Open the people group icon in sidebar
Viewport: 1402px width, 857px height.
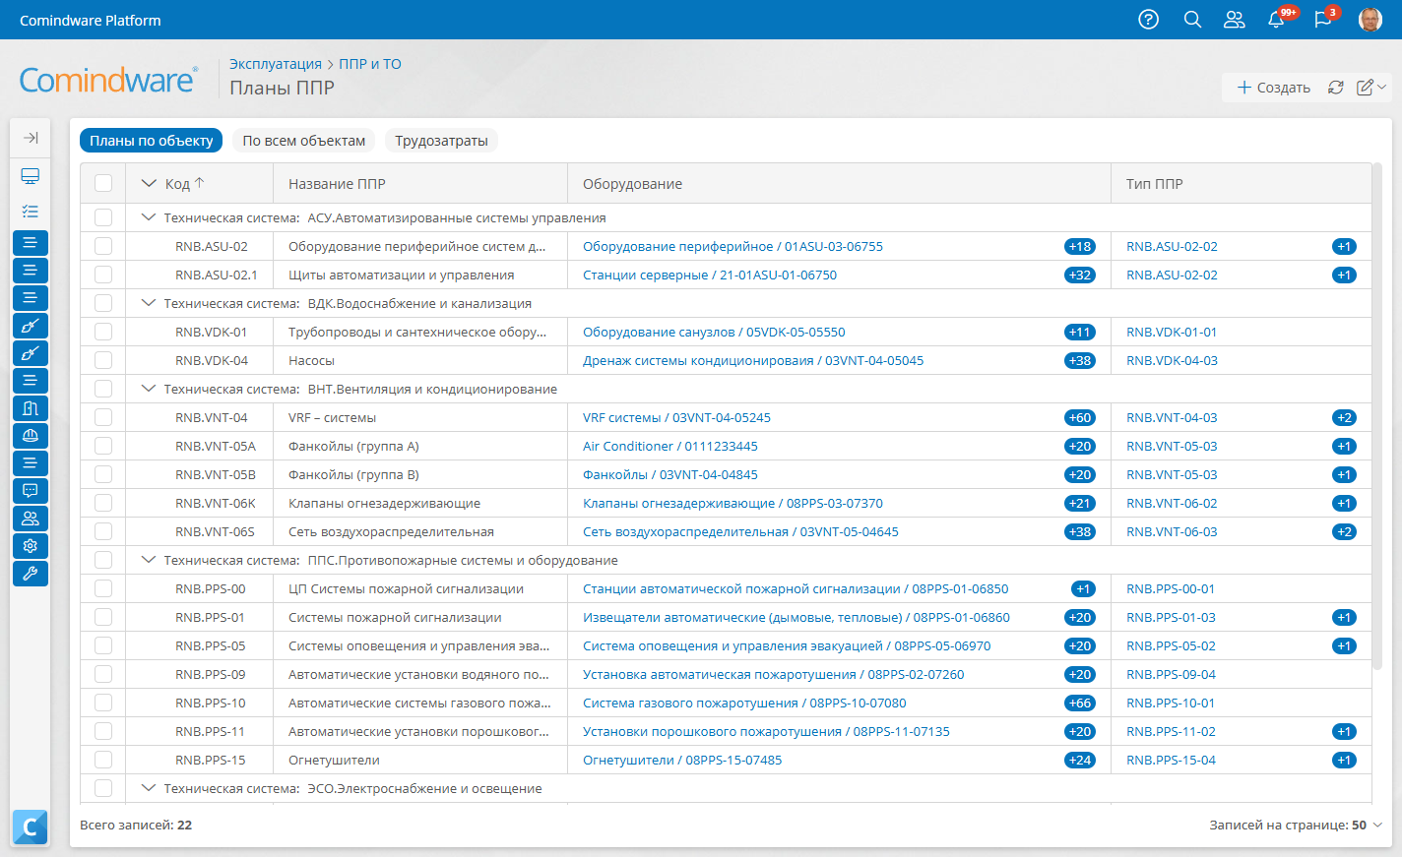(x=31, y=519)
